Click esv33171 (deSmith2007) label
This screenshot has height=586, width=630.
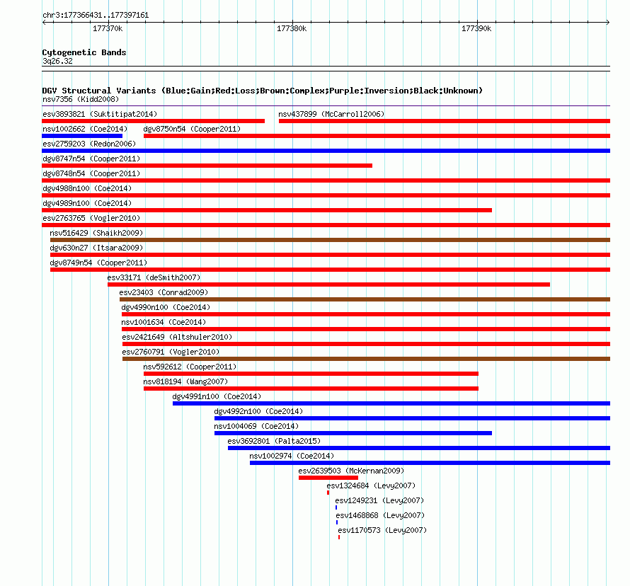pyautogui.click(x=154, y=277)
